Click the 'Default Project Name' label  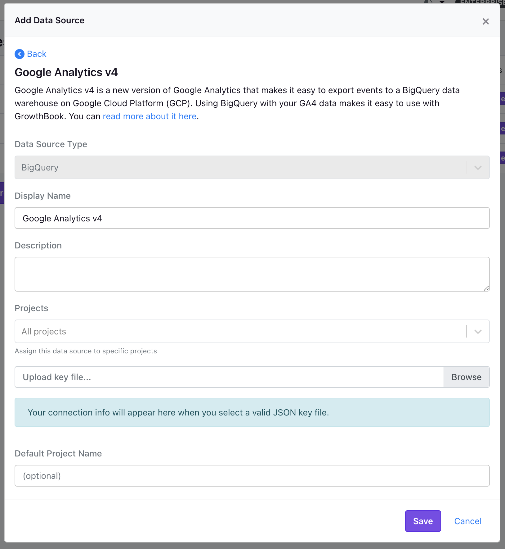pyautogui.click(x=58, y=453)
